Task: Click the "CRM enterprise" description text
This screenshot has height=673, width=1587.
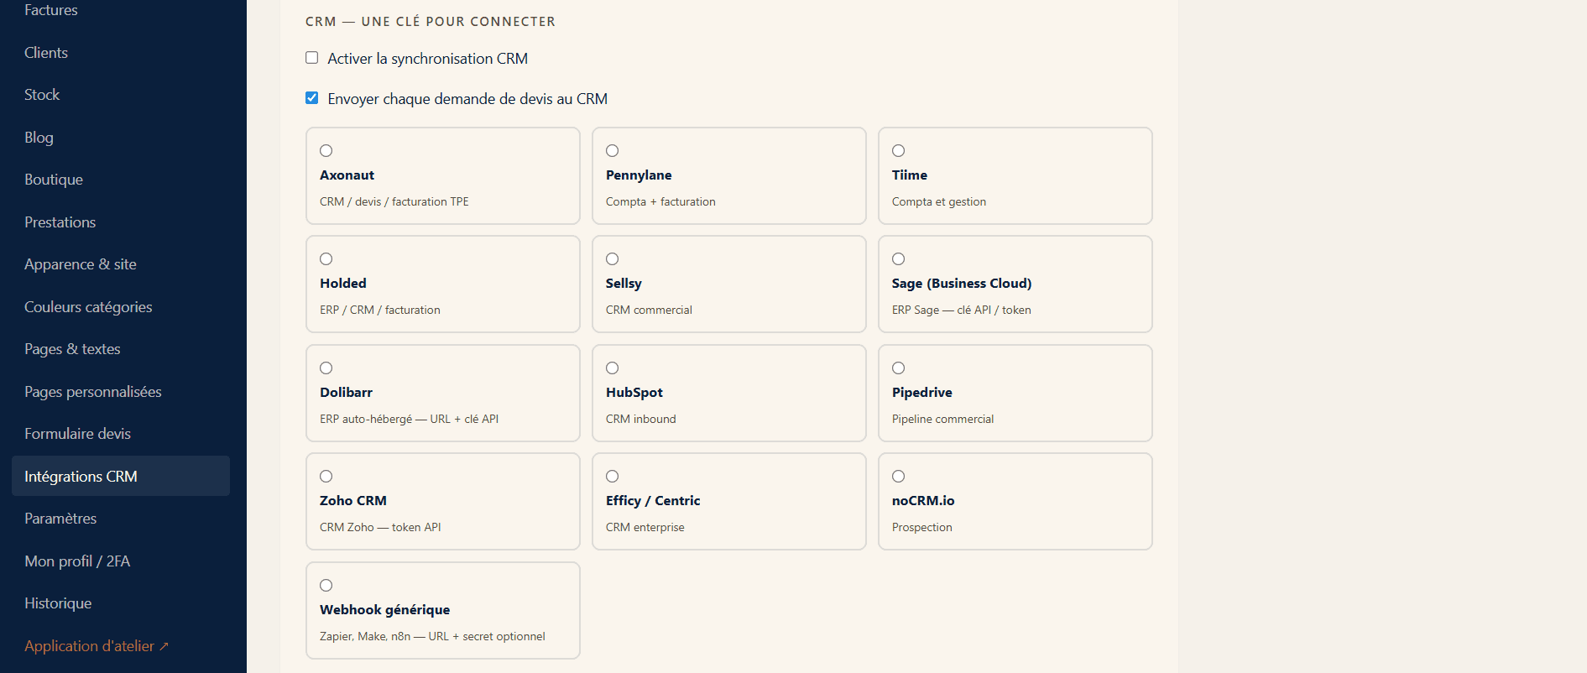Action: pos(645,528)
